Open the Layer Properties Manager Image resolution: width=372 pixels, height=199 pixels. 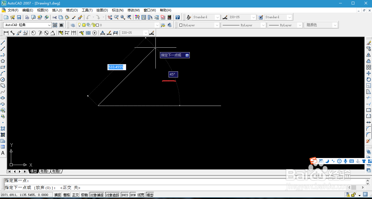(73, 25)
